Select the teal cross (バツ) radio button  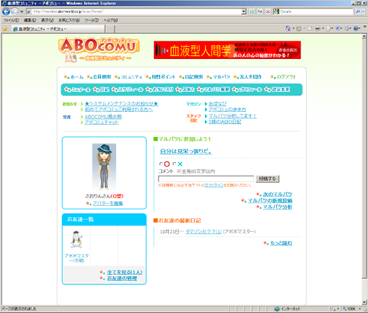click(x=174, y=164)
